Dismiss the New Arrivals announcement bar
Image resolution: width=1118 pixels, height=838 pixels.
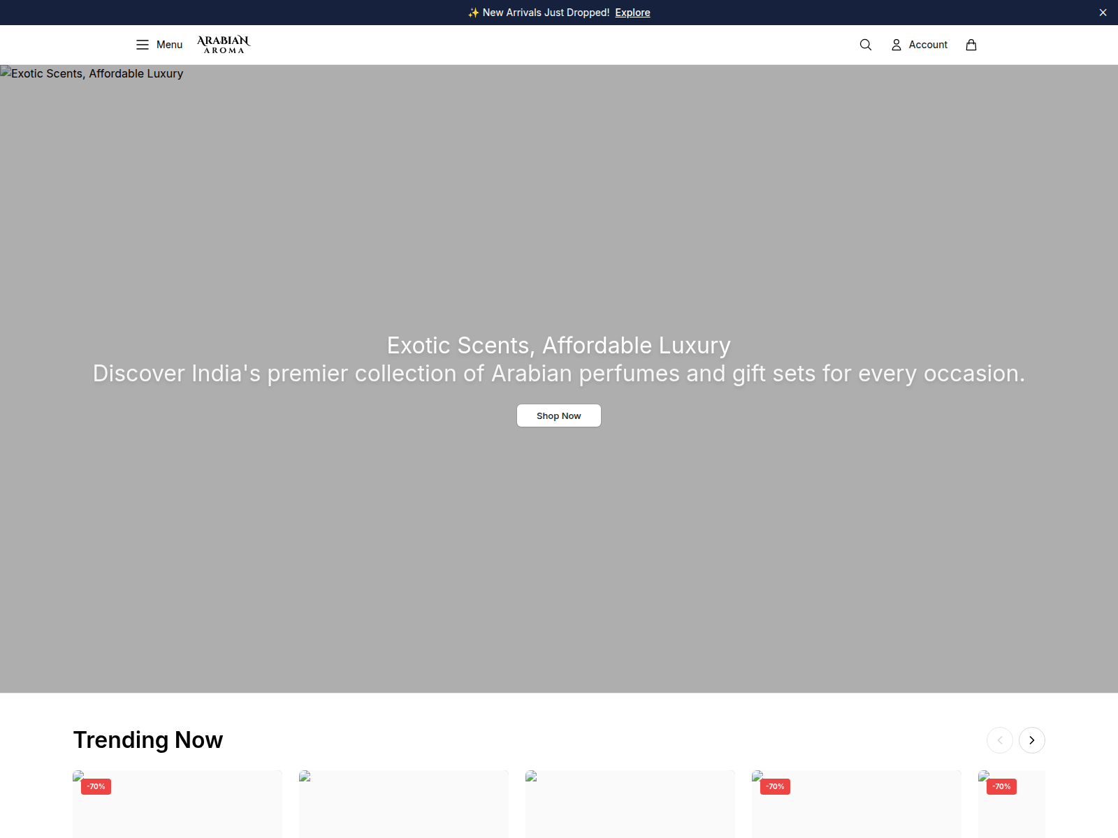(1103, 13)
